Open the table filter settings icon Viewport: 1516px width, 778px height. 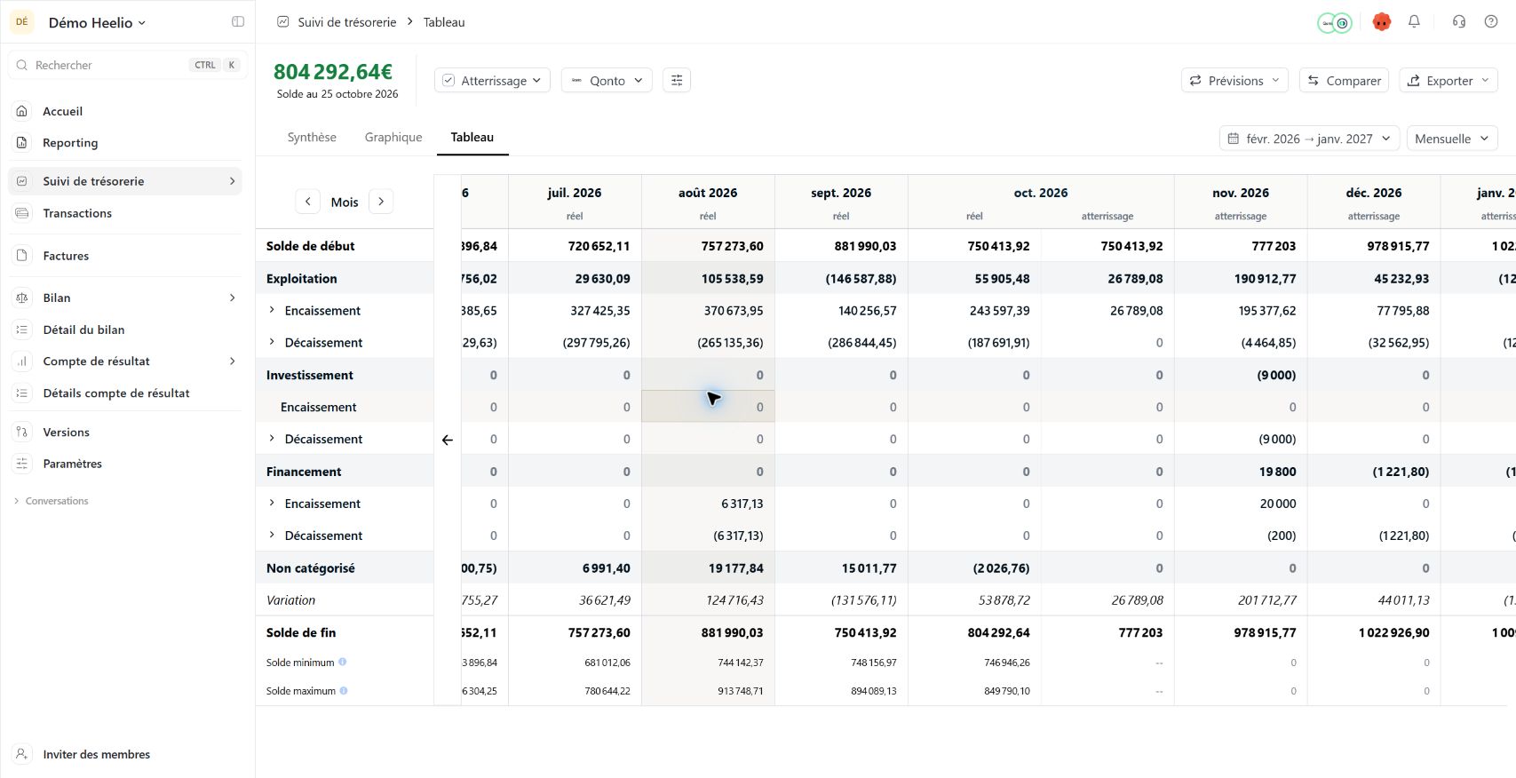click(x=677, y=80)
